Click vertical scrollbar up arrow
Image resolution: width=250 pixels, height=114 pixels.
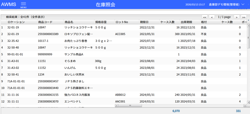pyautogui.click(x=248, y=25)
